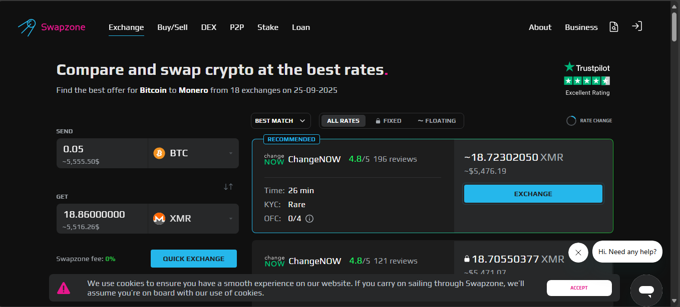Switch to FIXED rates only
Viewport: 680px width, 307px height.
389,121
